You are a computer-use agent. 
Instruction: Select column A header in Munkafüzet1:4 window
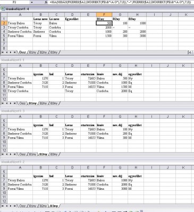click(20, 15)
